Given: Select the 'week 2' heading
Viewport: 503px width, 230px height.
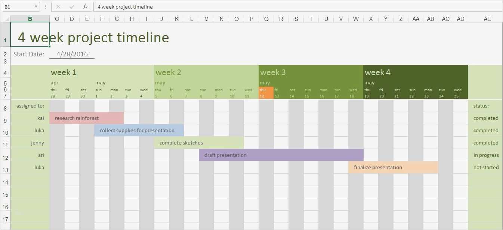Looking at the screenshot, I should tap(168, 72).
